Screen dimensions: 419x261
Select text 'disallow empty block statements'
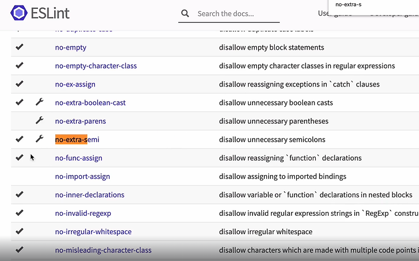click(x=272, y=47)
